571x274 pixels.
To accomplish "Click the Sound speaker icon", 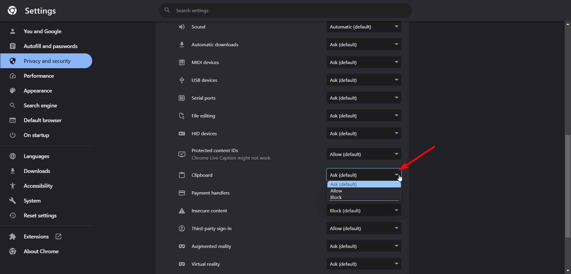I will click(182, 27).
